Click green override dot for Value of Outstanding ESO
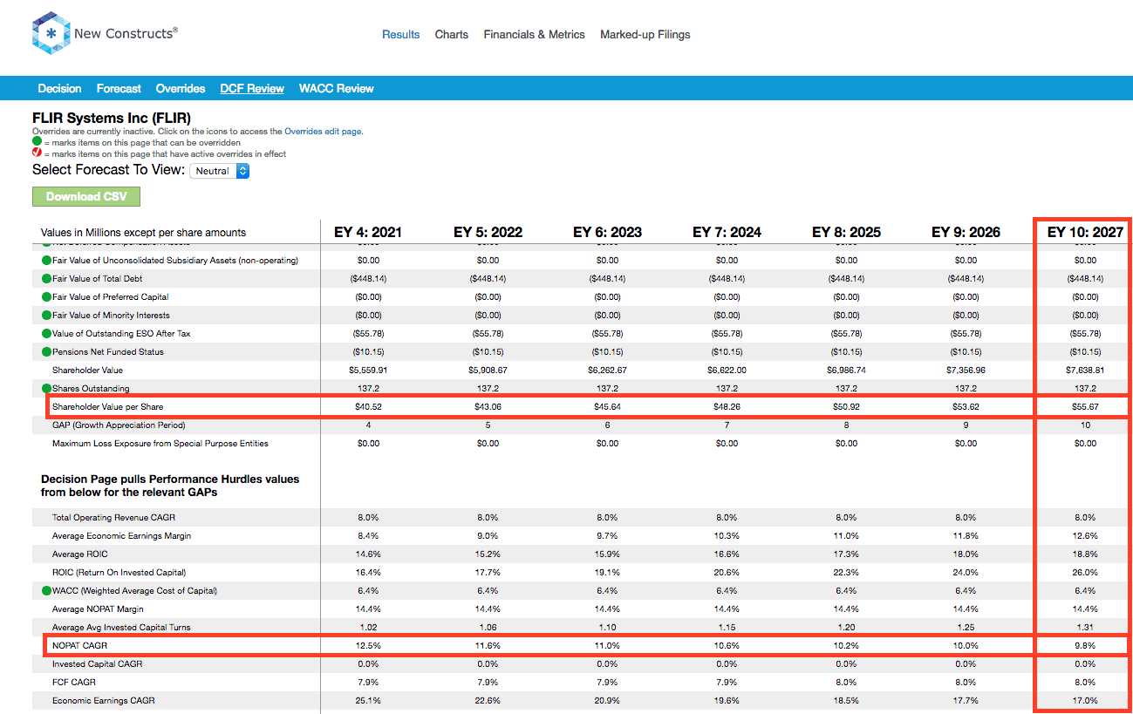This screenshot has height=714, width=1133. pyautogui.click(x=45, y=334)
